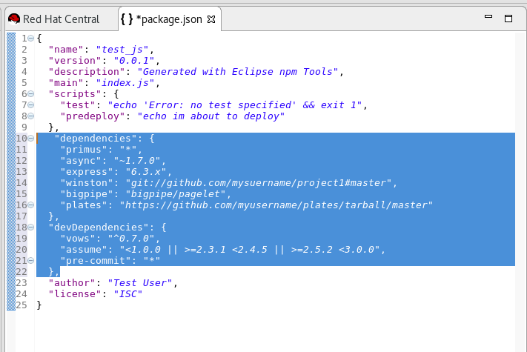Collapse the root JSON object at line 1
527x352 pixels.
31,38
